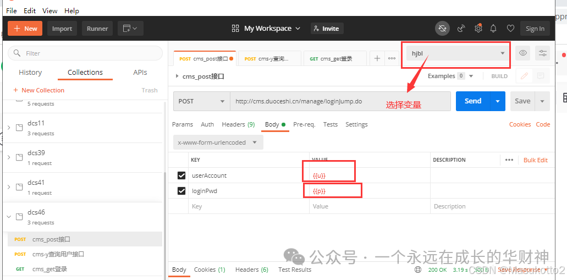The width and height of the screenshot is (567, 280).
Task: Switch to the Headers (9) request tab
Action: tap(238, 124)
